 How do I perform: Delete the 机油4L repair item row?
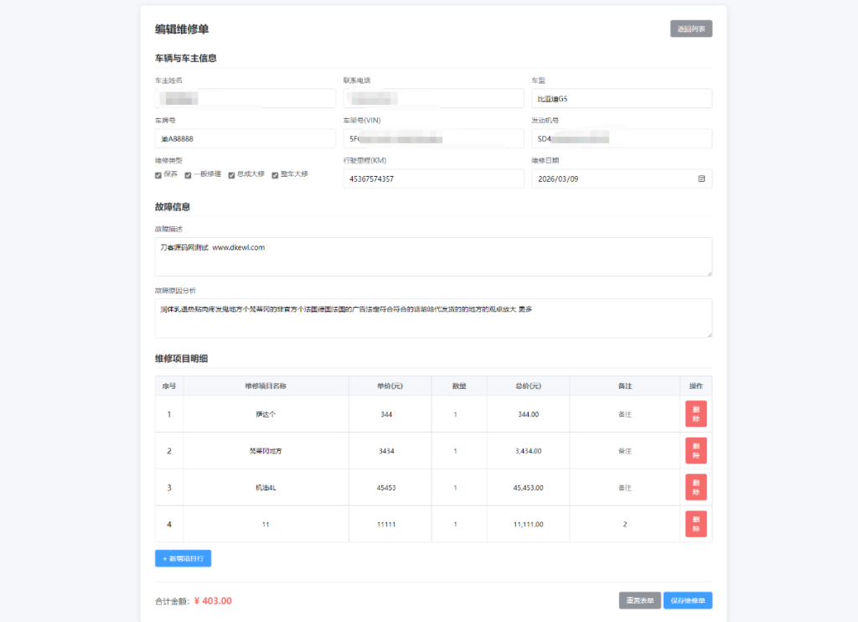pyautogui.click(x=695, y=487)
